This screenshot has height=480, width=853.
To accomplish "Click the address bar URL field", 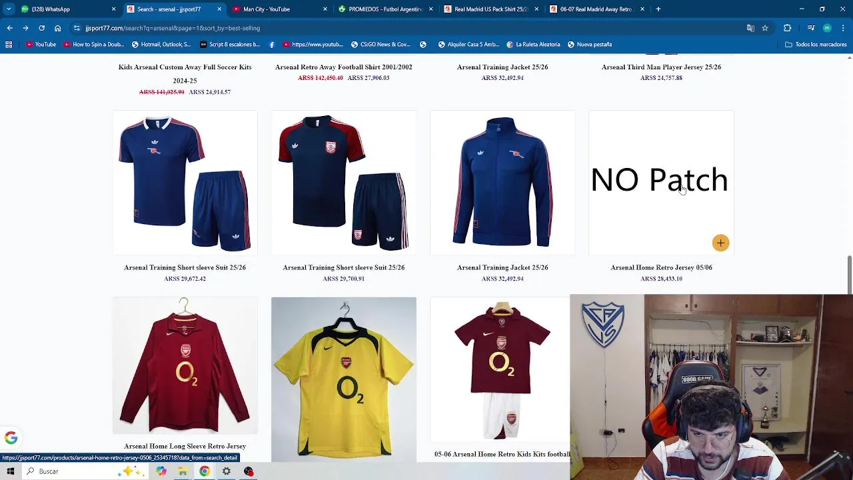I will click(x=400, y=28).
